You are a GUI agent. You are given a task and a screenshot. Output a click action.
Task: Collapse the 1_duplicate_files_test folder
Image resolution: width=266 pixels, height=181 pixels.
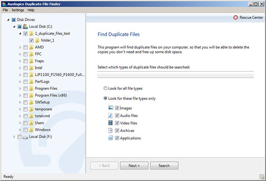[x=20, y=33]
